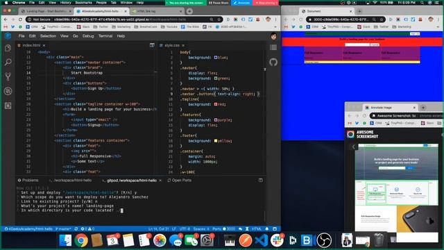Viewport: 444px width, 250px height.
Task: Click the UTF-8 encoding in status bar
Action: [x=185, y=228]
